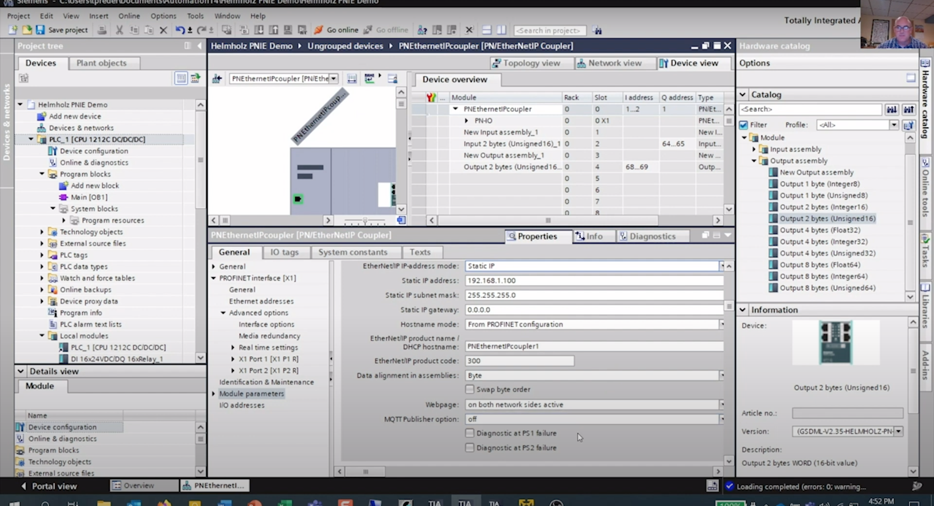Click the Devices & networks tree icon
934x506 pixels.
[41, 128]
